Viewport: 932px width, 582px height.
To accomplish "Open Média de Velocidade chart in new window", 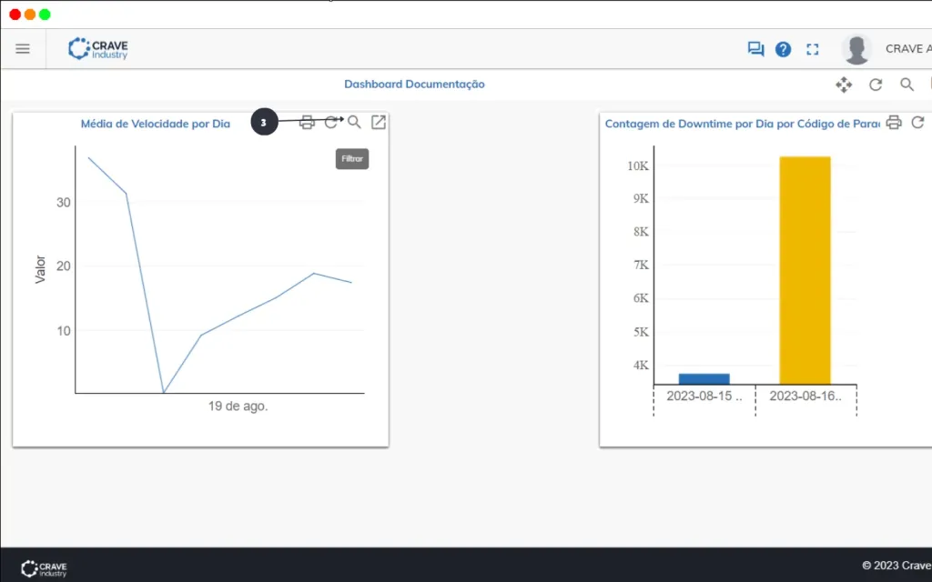I will point(379,123).
